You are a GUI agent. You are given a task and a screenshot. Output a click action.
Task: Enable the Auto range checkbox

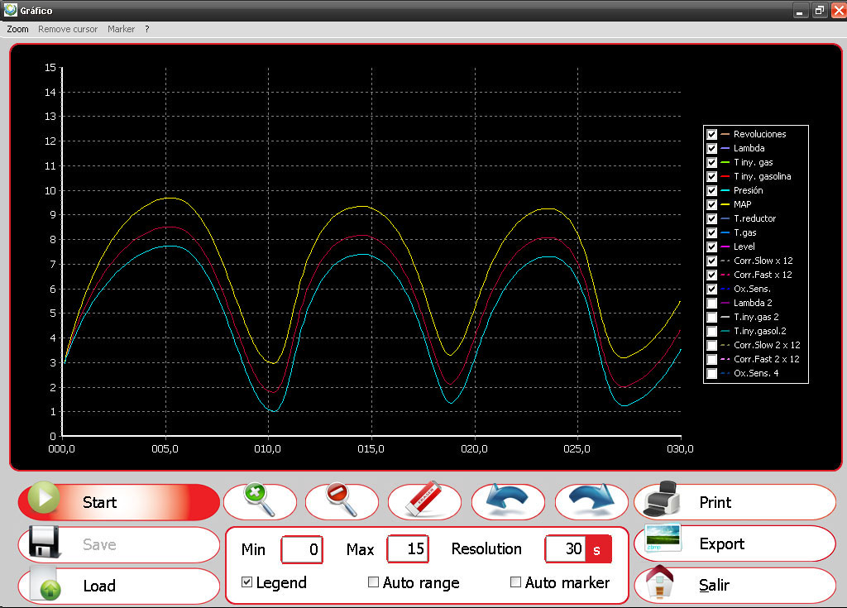pos(374,582)
